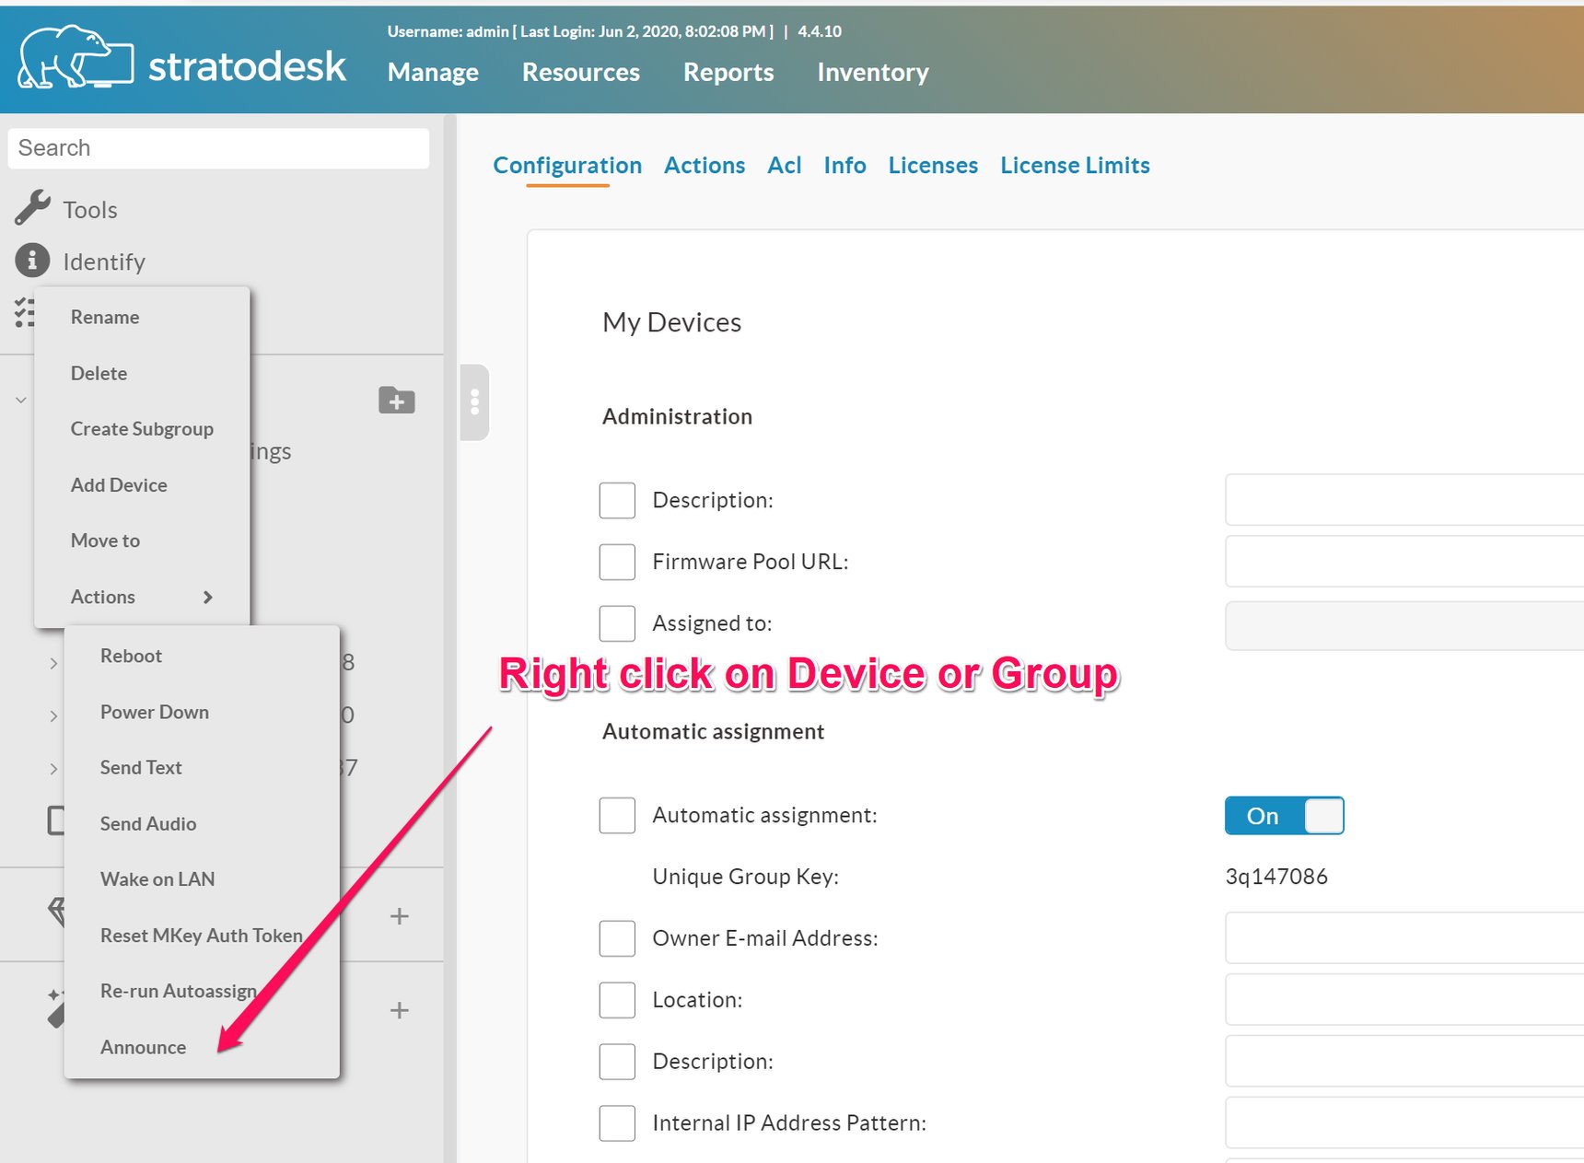Image resolution: width=1584 pixels, height=1163 pixels.
Task: Switch to the License Limits tab
Action: (x=1074, y=165)
